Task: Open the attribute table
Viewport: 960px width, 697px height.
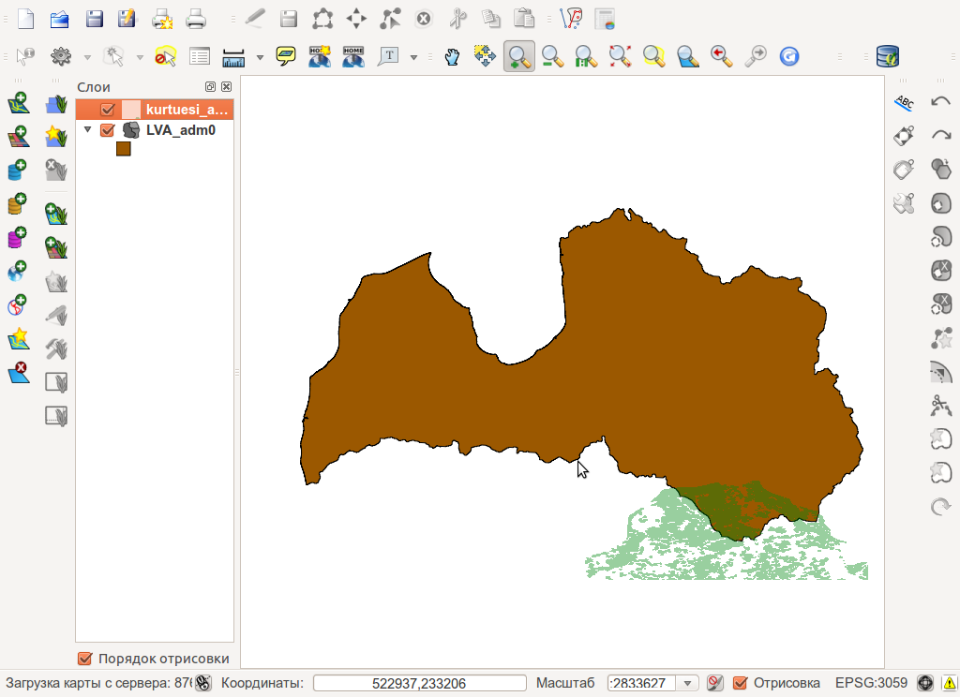Action: tap(200, 56)
